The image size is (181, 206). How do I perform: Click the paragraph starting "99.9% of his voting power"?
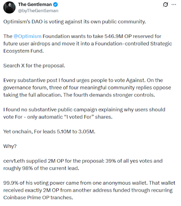pyautogui.click(x=89, y=190)
